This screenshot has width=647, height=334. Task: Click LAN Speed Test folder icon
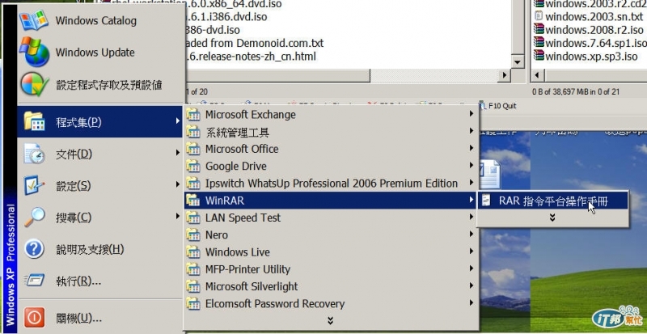pos(193,218)
